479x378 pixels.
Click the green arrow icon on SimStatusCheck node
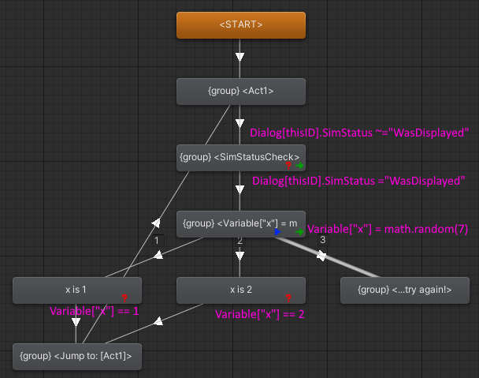point(299,166)
